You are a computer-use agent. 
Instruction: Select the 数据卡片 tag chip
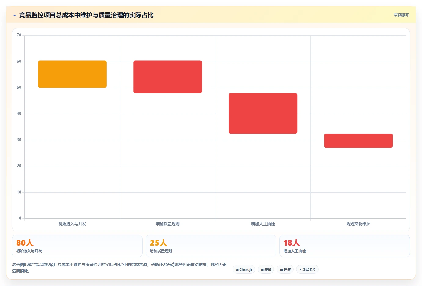point(307,269)
